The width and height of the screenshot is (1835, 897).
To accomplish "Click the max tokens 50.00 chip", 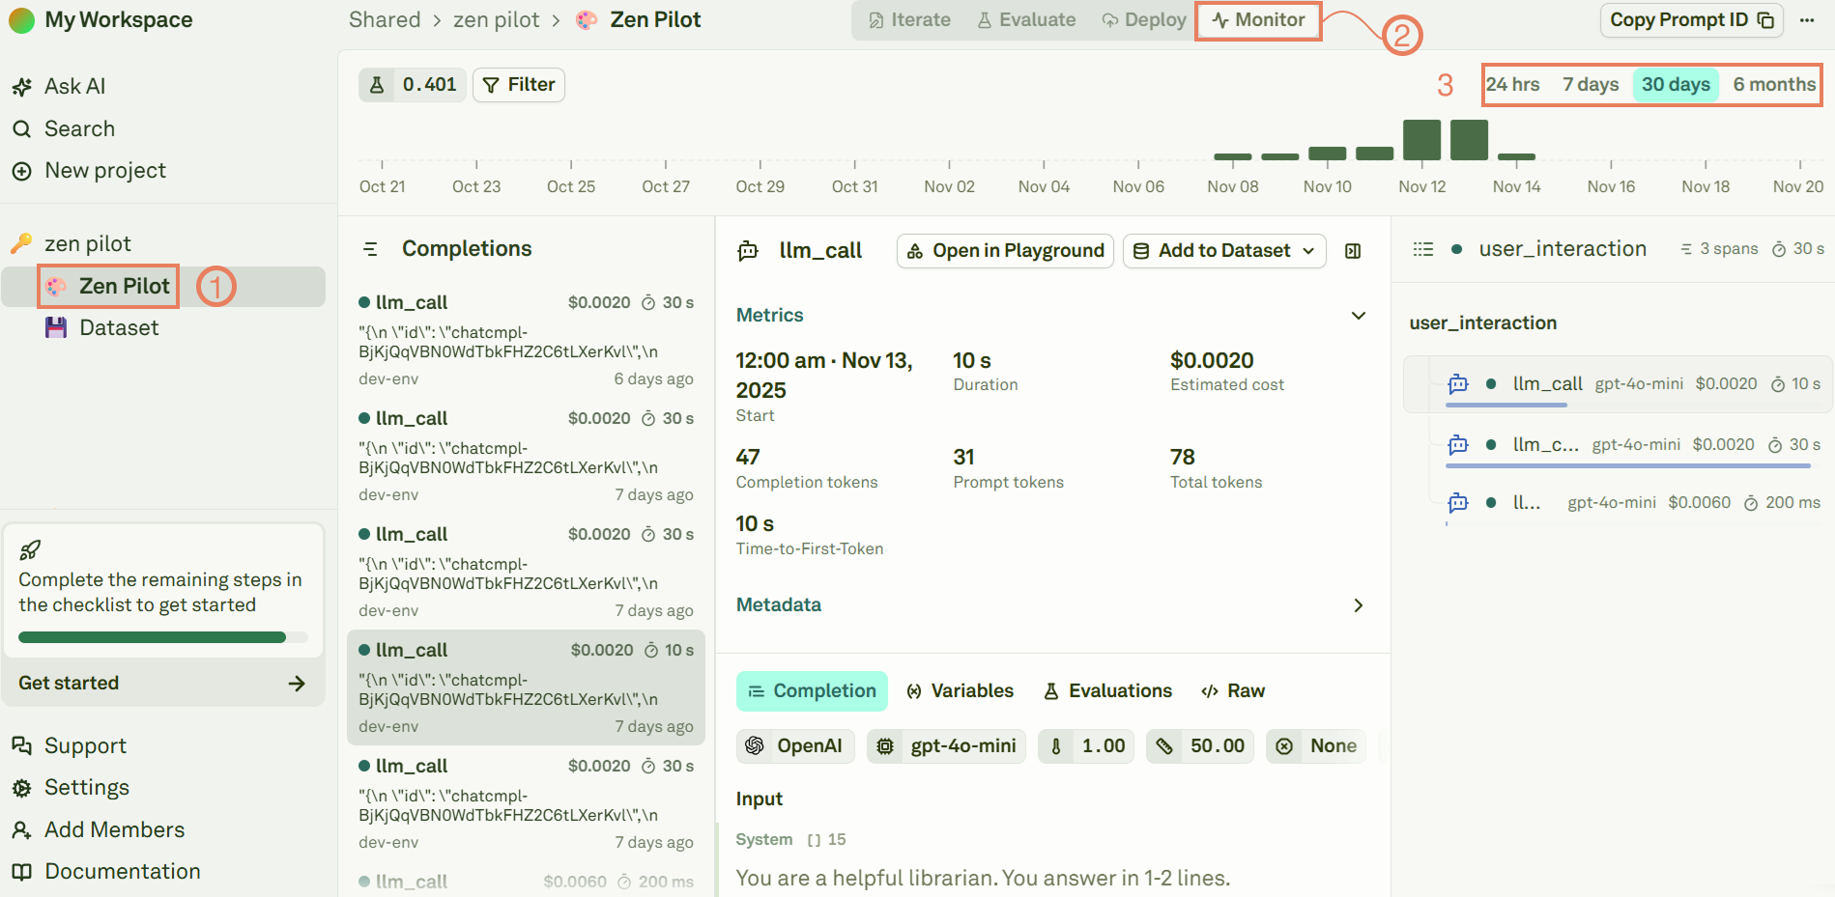I will tap(1200, 745).
